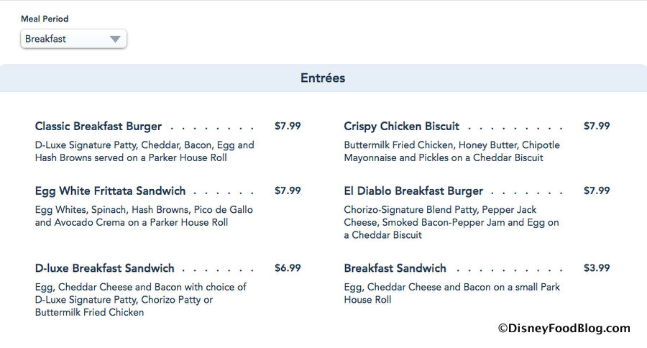Click the $3.99 Breakfast Sandwich price
This screenshot has height=348, width=647.
[597, 268]
